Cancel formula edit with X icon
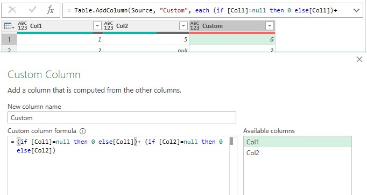 [12, 10]
